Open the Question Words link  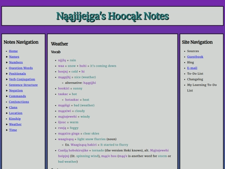(21, 68)
